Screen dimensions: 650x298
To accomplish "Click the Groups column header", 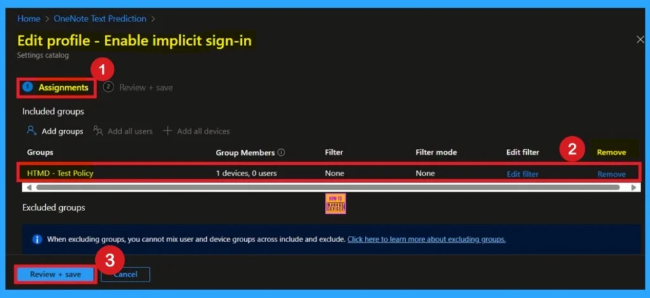I will pos(40,152).
